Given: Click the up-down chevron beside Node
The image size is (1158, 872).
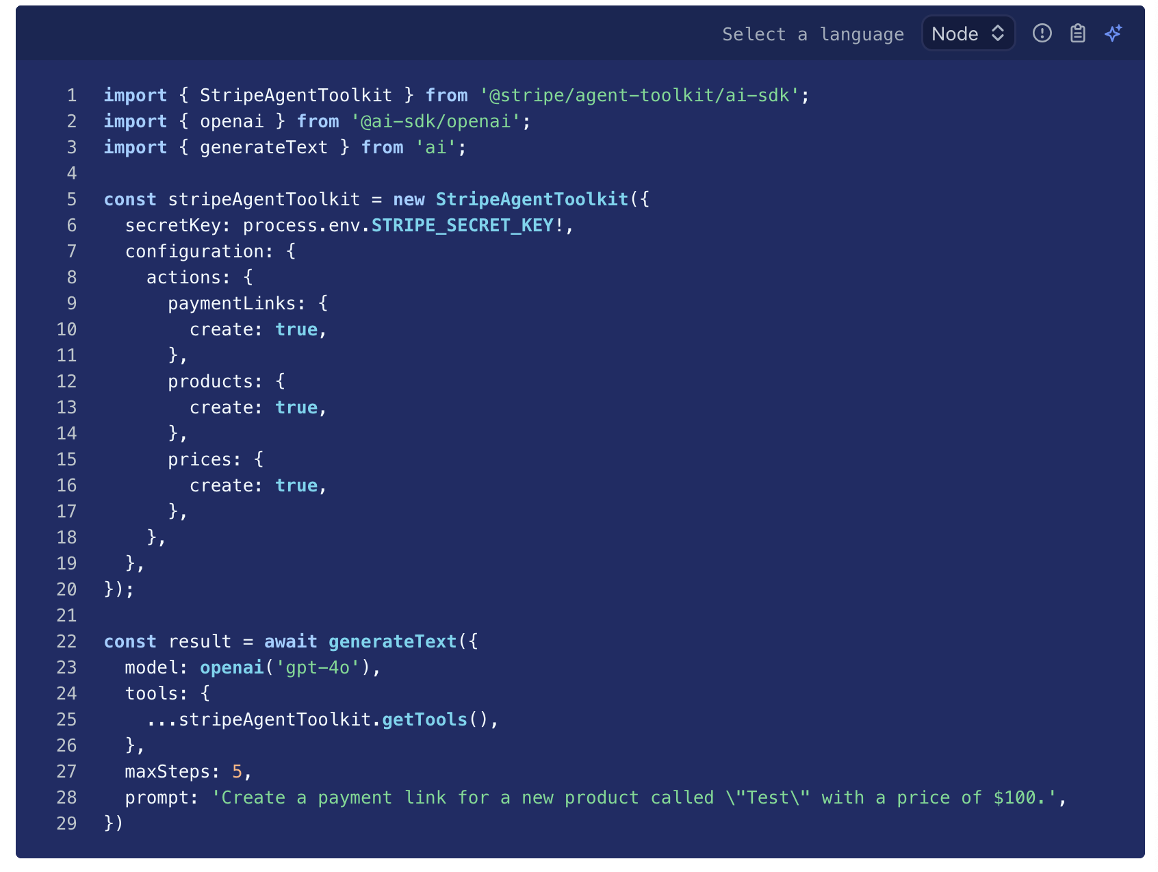Looking at the screenshot, I should pyautogui.click(x=998, y=34).
